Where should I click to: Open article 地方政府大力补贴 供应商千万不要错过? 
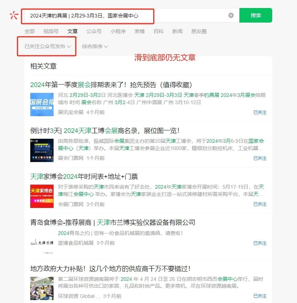(x=110, y=269)
